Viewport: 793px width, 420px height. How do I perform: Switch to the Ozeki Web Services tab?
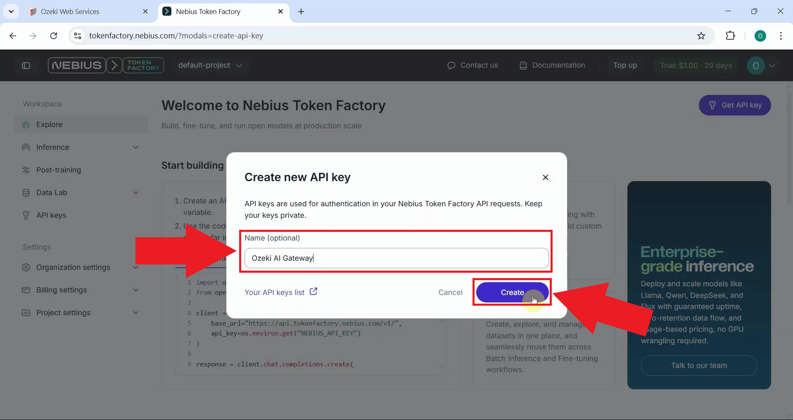(69, 11)
